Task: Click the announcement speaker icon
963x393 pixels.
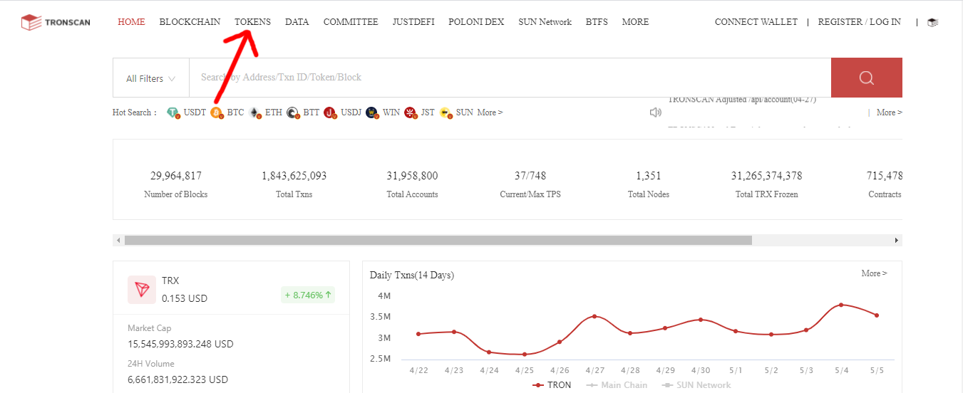Action: click(x=656, y=112)
